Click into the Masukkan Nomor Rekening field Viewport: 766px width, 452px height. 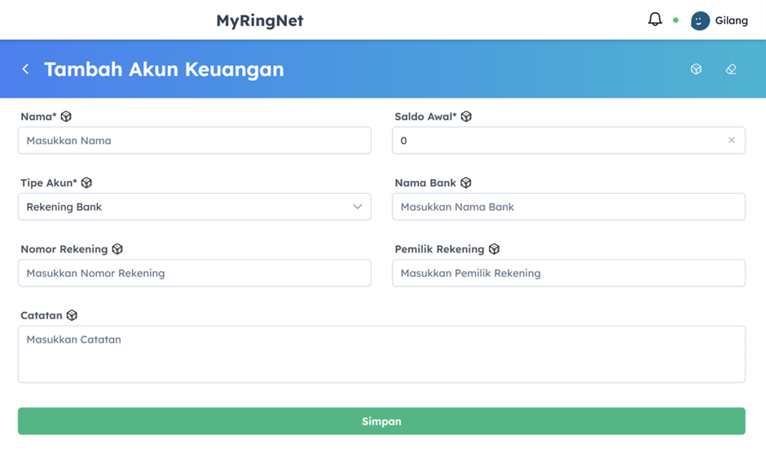point(194,273)
